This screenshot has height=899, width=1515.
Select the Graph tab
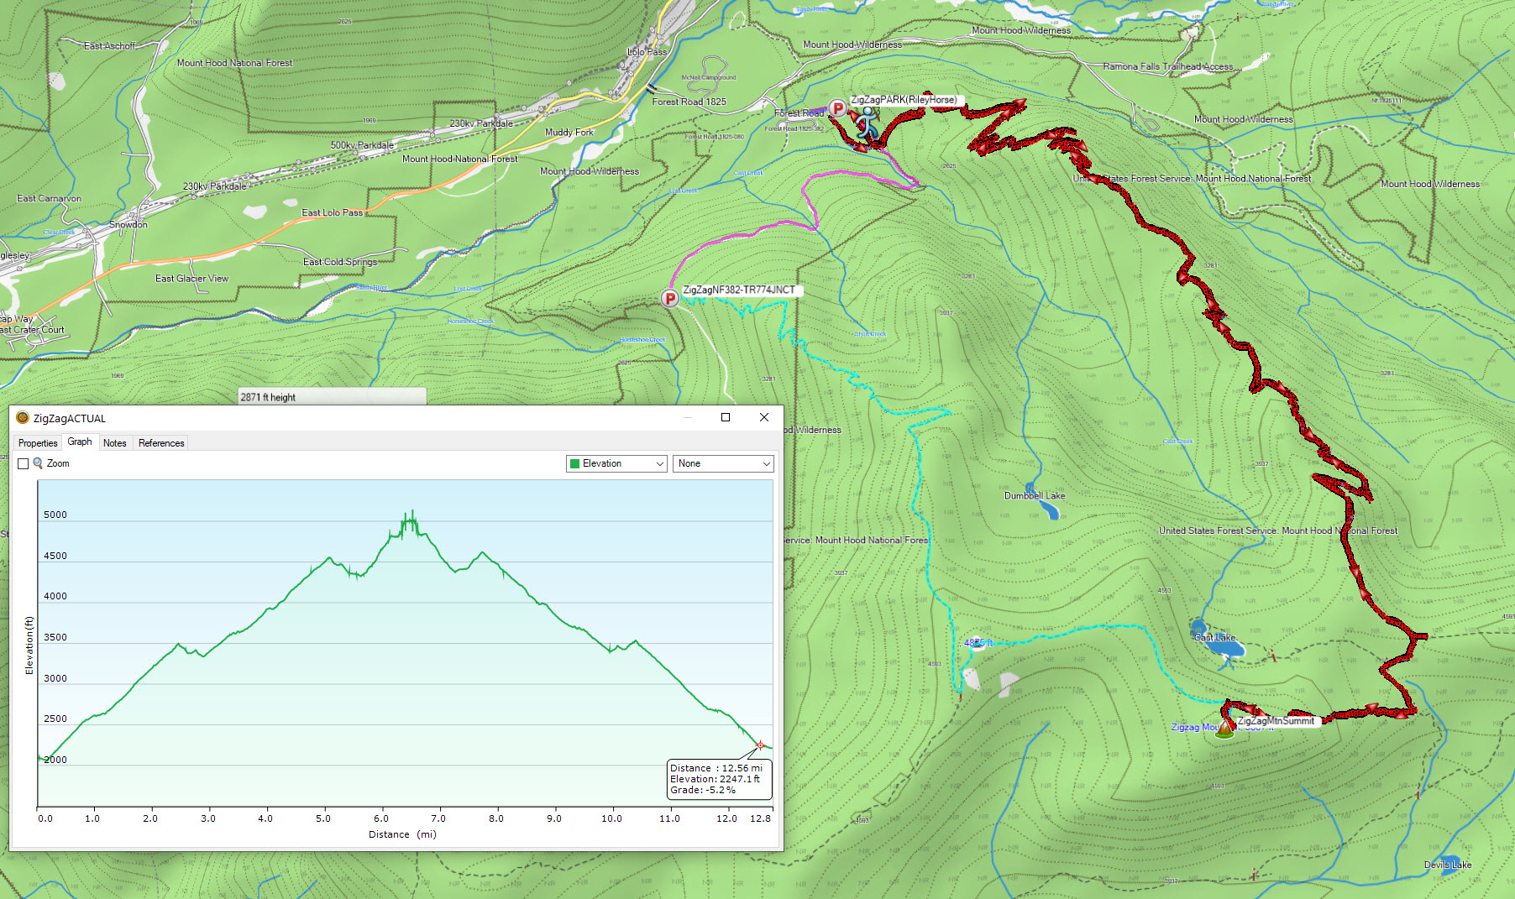(x=80, y=442)
